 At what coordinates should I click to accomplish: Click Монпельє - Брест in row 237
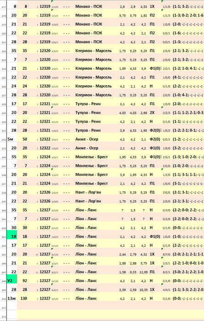click(92, 183)
